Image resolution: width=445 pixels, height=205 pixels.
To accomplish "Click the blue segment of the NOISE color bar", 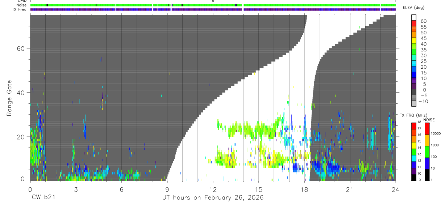I will (x=427, y=163).
